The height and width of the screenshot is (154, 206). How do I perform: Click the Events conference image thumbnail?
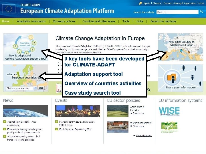pos(78,111)
